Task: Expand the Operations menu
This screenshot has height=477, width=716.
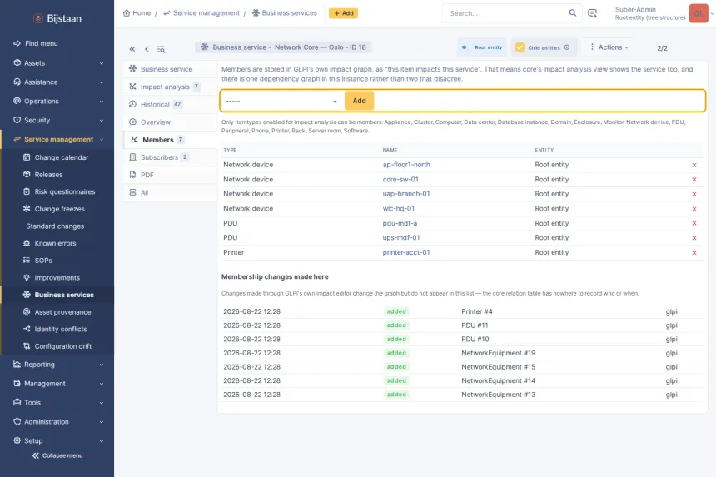Action: pos(57,102)
